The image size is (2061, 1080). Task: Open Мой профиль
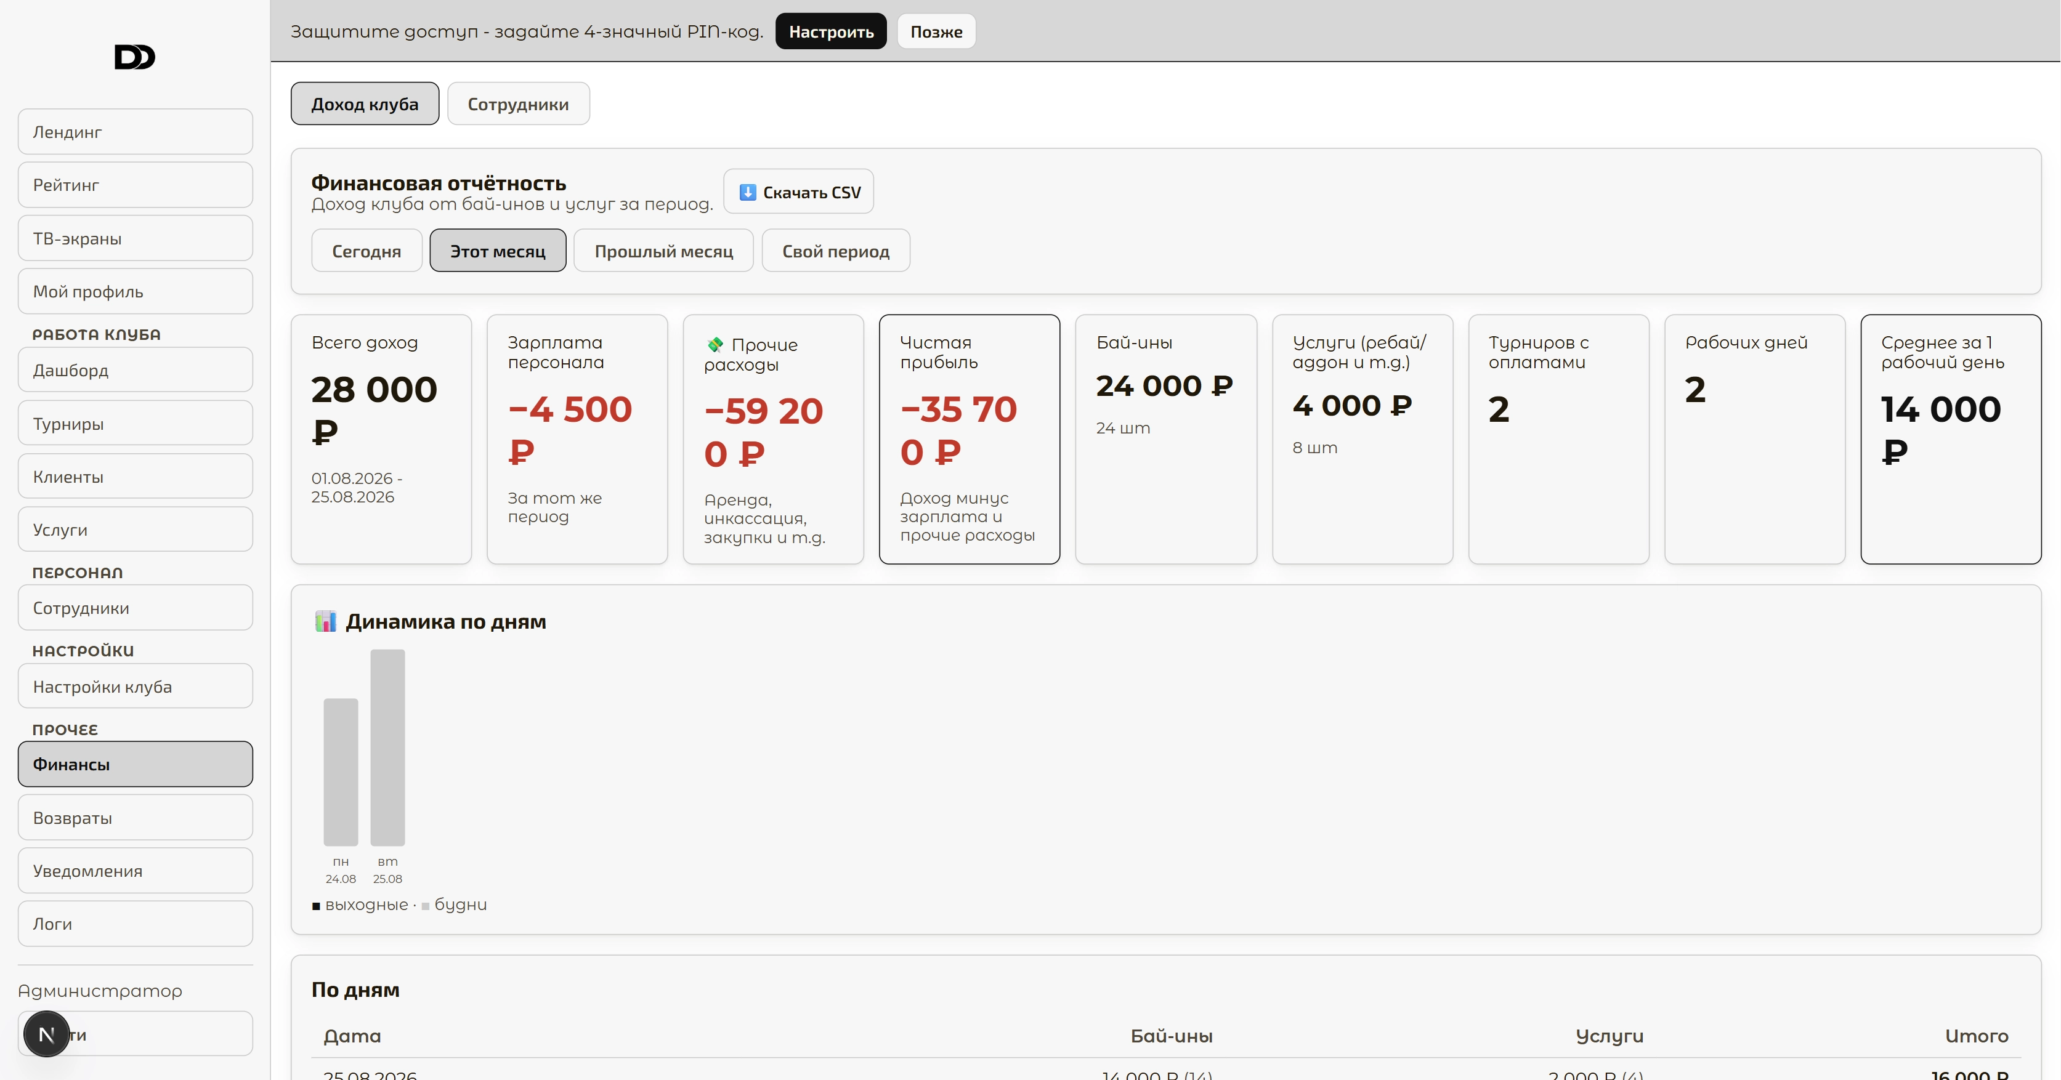pyautogui.click(x=136, y=291)
